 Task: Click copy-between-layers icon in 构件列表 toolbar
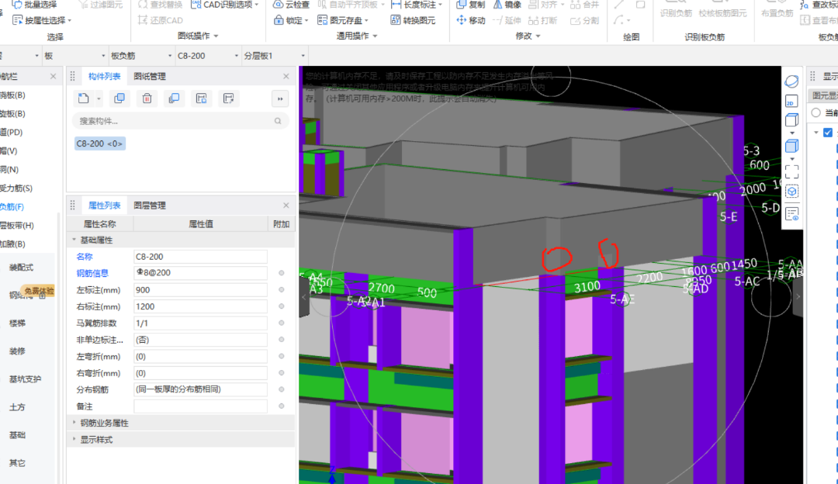pos(175,99)
